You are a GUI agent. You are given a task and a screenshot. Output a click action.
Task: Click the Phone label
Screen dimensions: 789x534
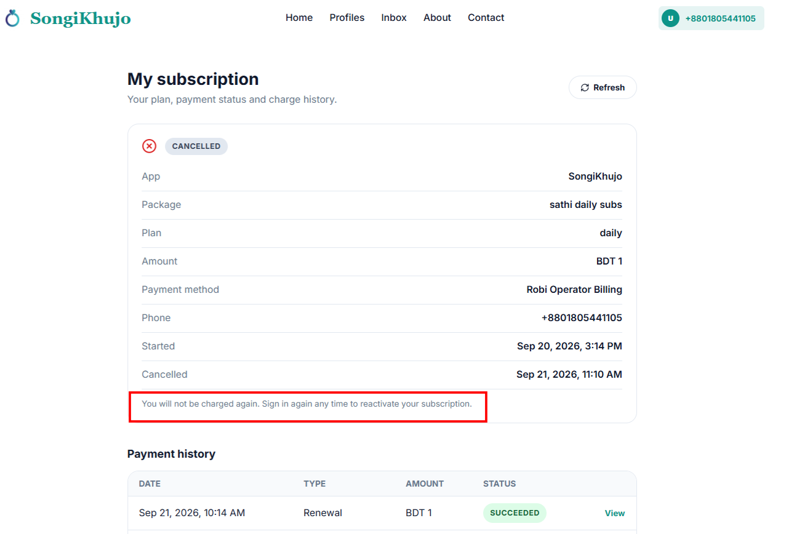[156, 318]
